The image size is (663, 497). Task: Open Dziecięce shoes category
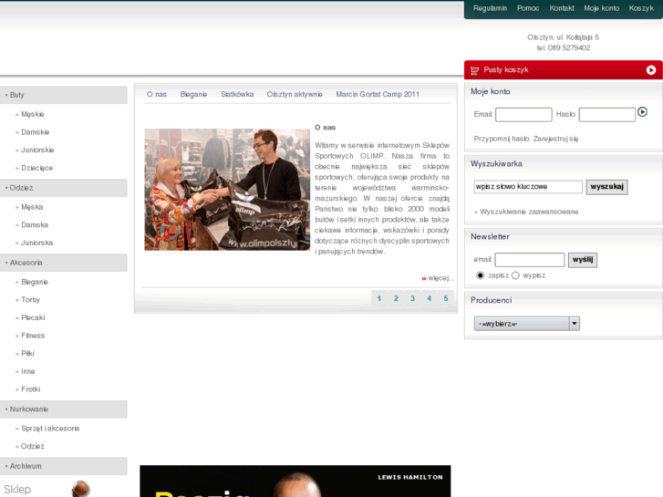click(x=36, y=168)
